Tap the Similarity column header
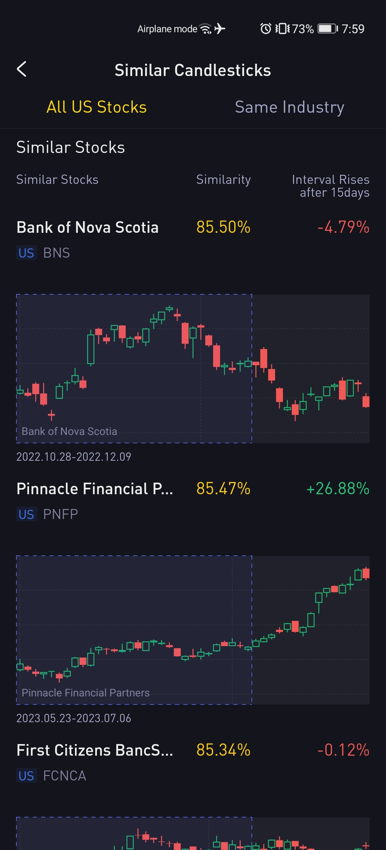 coord(224,180)
